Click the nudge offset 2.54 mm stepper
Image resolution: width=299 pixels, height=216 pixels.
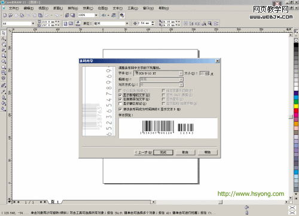click(x=152, y=23)
